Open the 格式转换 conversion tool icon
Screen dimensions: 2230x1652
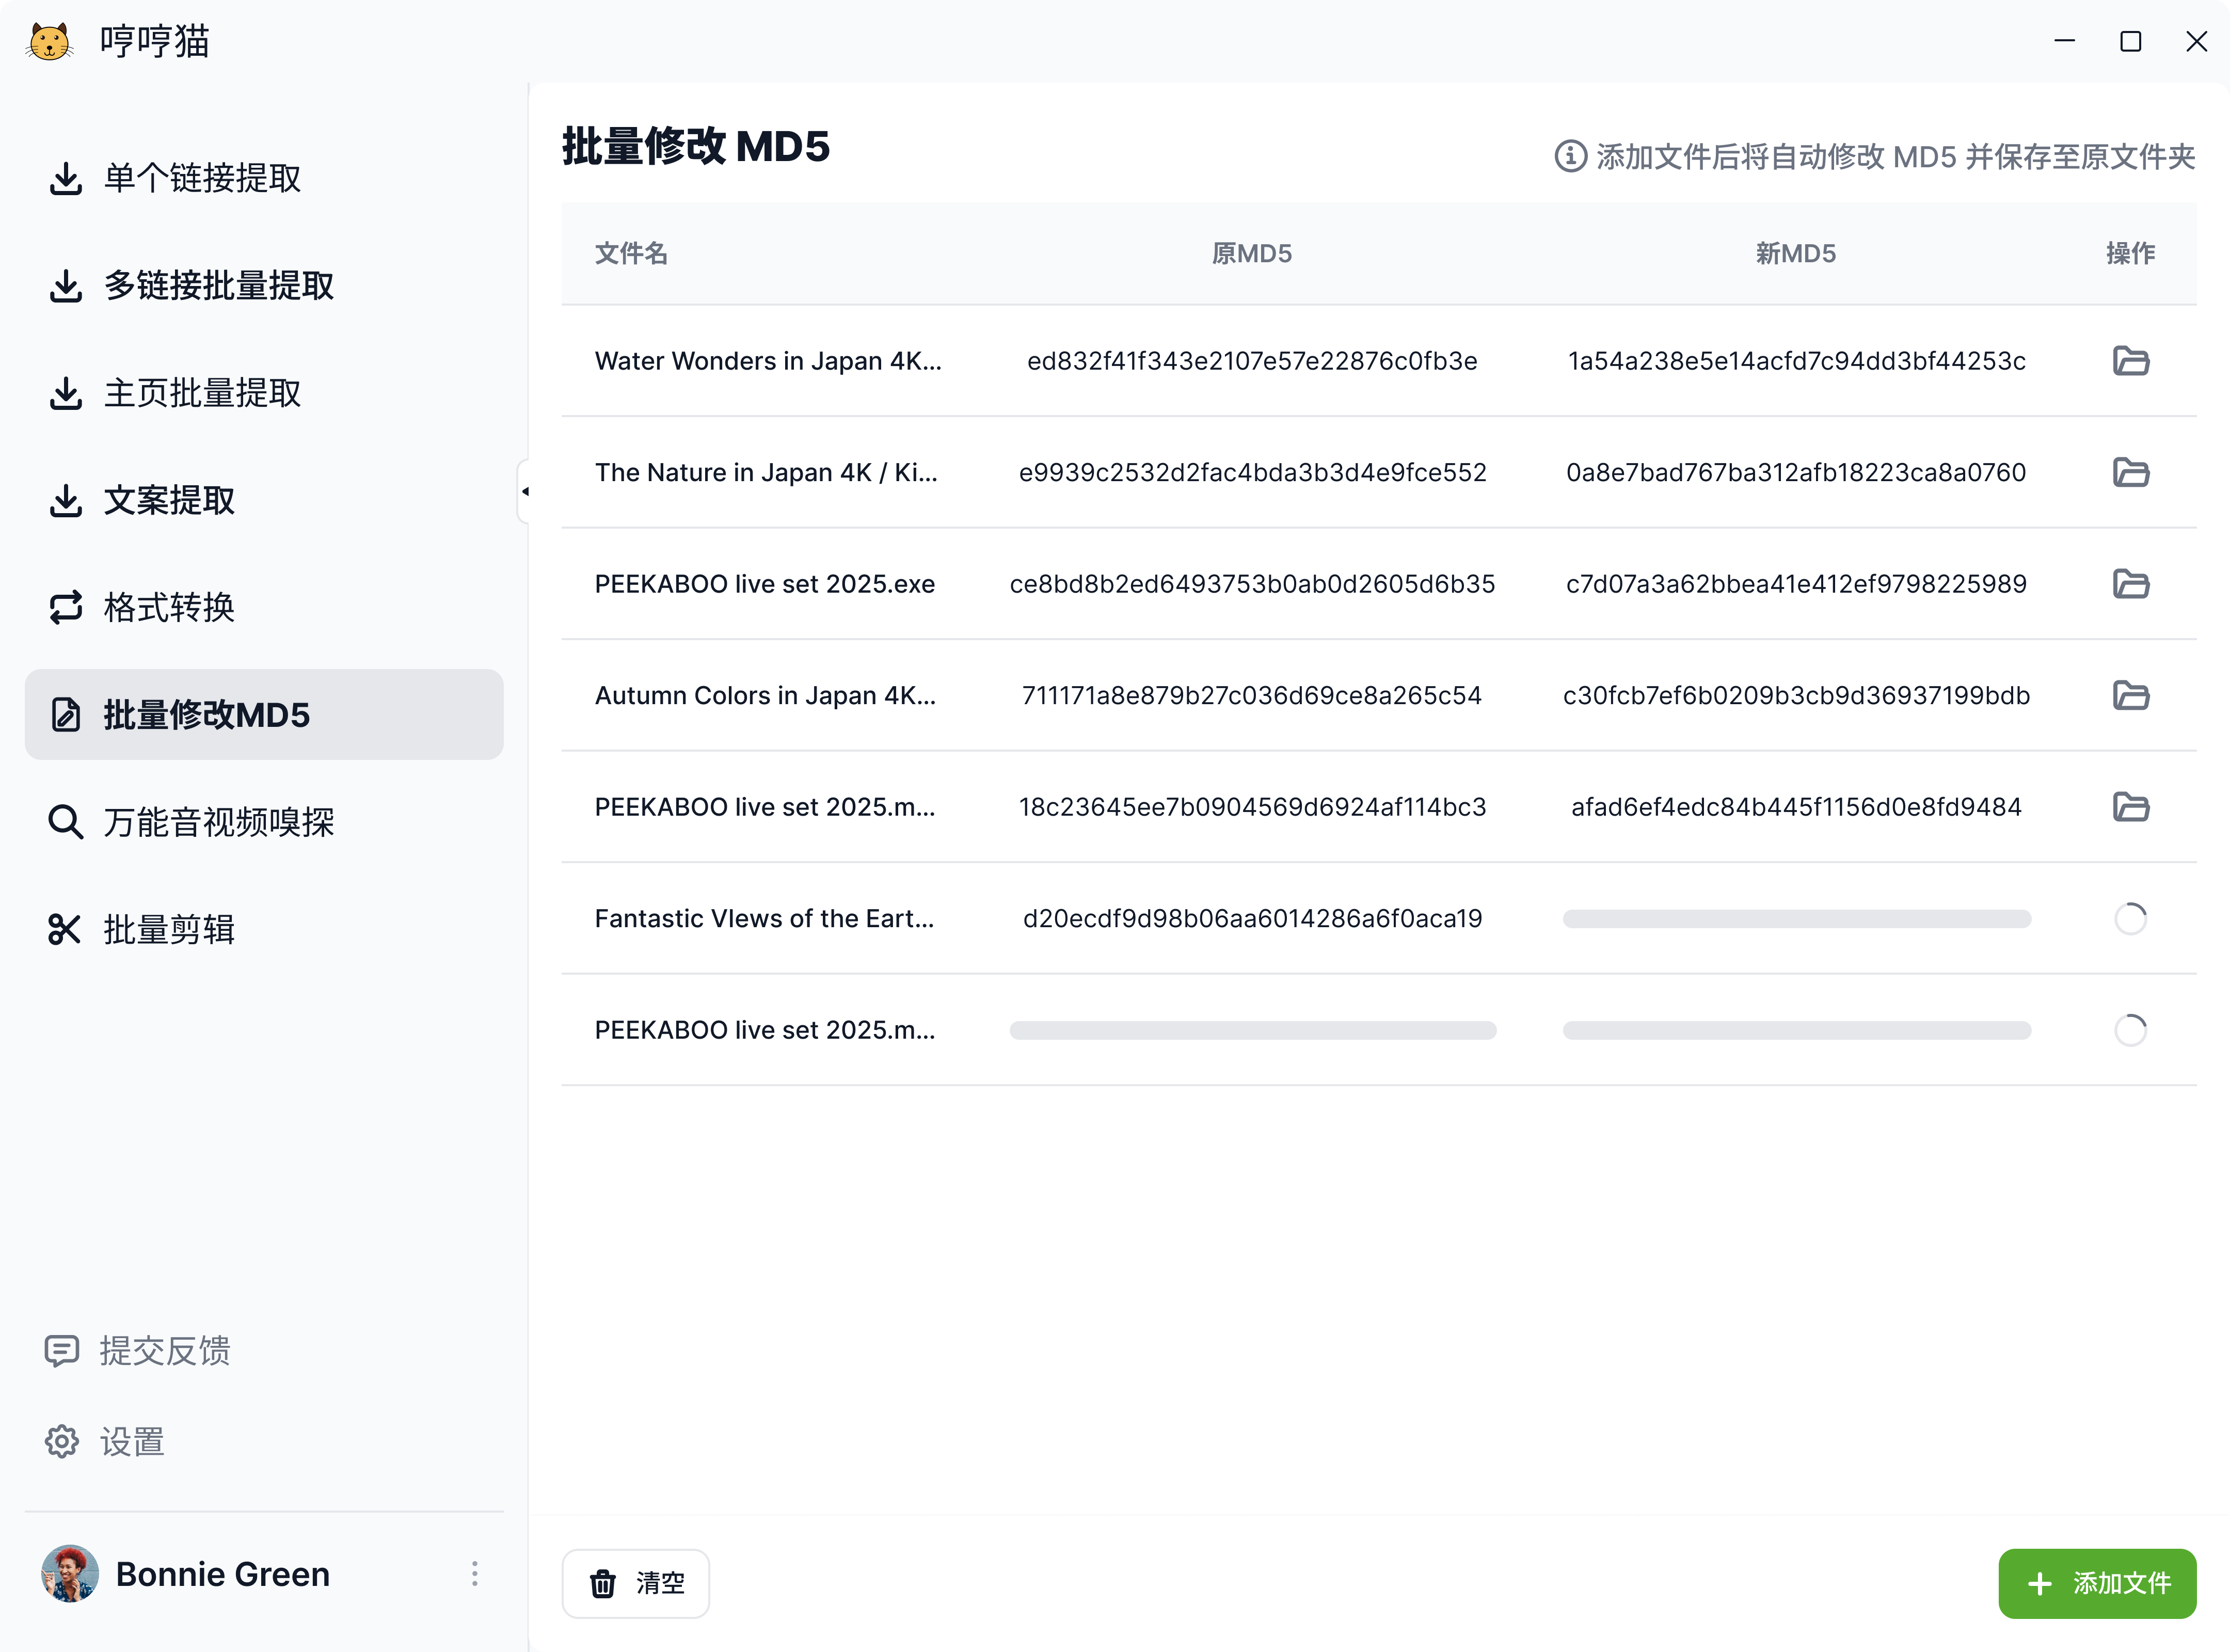tap(65, 607)
